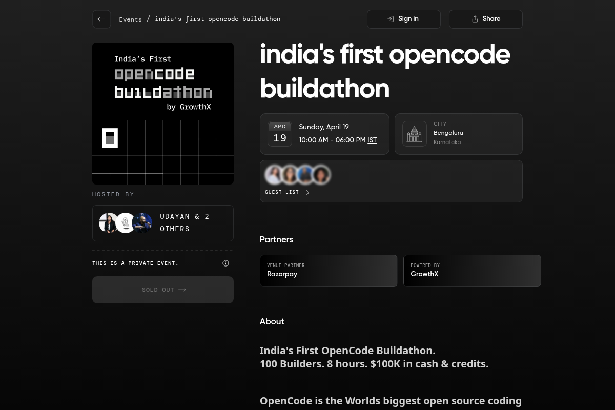Open the GrowthX powered by card

click(472, 271)
